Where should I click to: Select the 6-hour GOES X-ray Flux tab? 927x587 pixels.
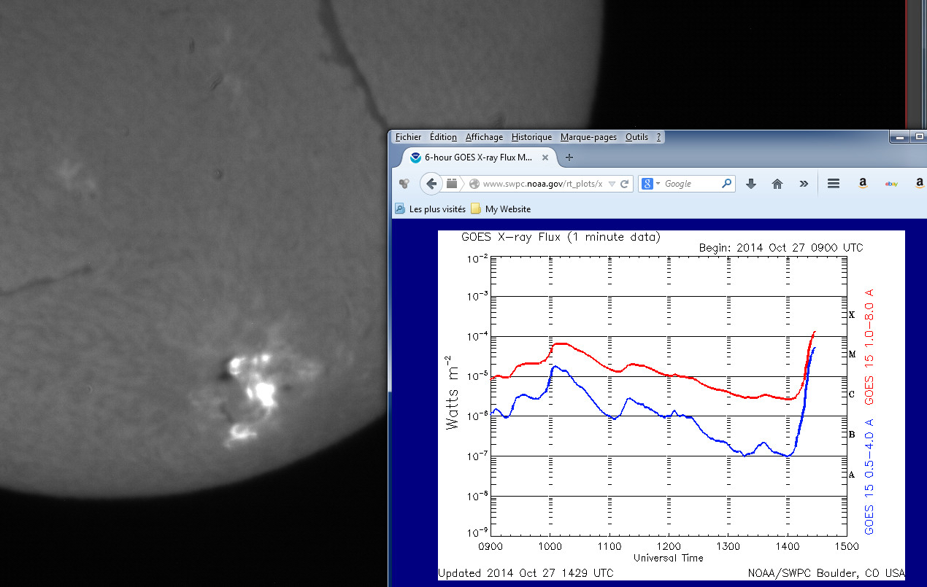coord(478,158)
